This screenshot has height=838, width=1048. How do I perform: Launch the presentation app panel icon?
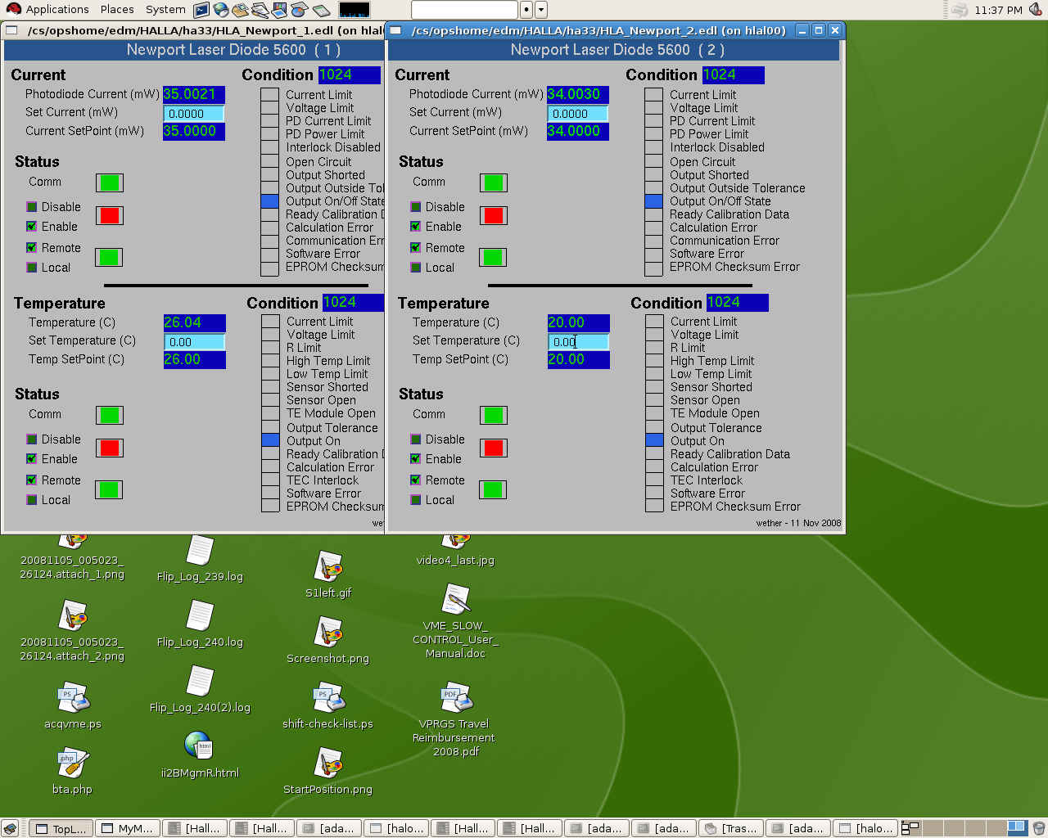[x=280, y=10]
